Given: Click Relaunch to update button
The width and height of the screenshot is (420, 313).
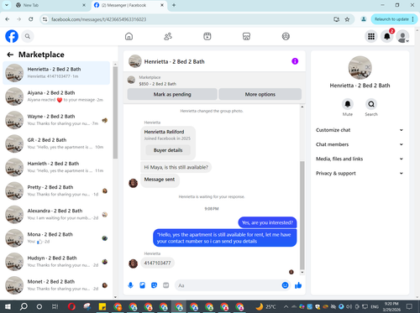Looking at the screenshot, I should click(394, 19).
